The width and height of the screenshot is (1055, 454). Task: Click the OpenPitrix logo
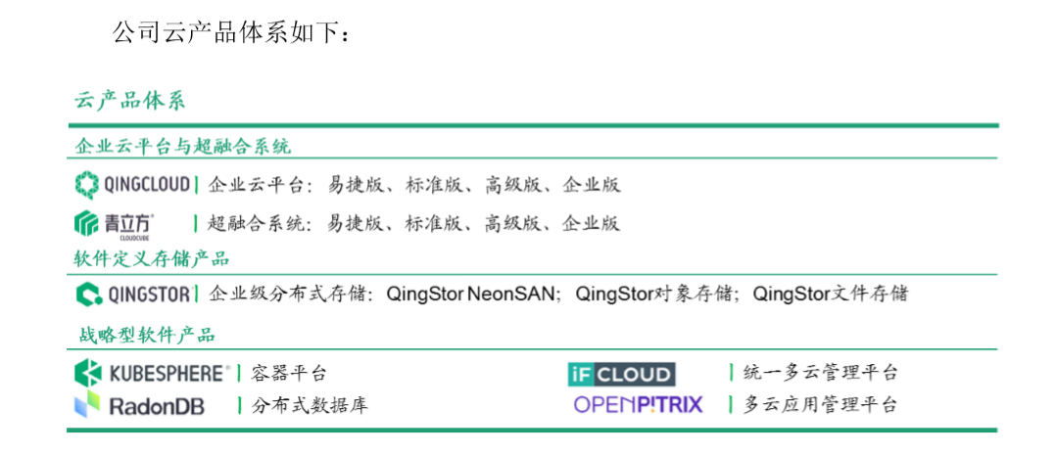638,404
